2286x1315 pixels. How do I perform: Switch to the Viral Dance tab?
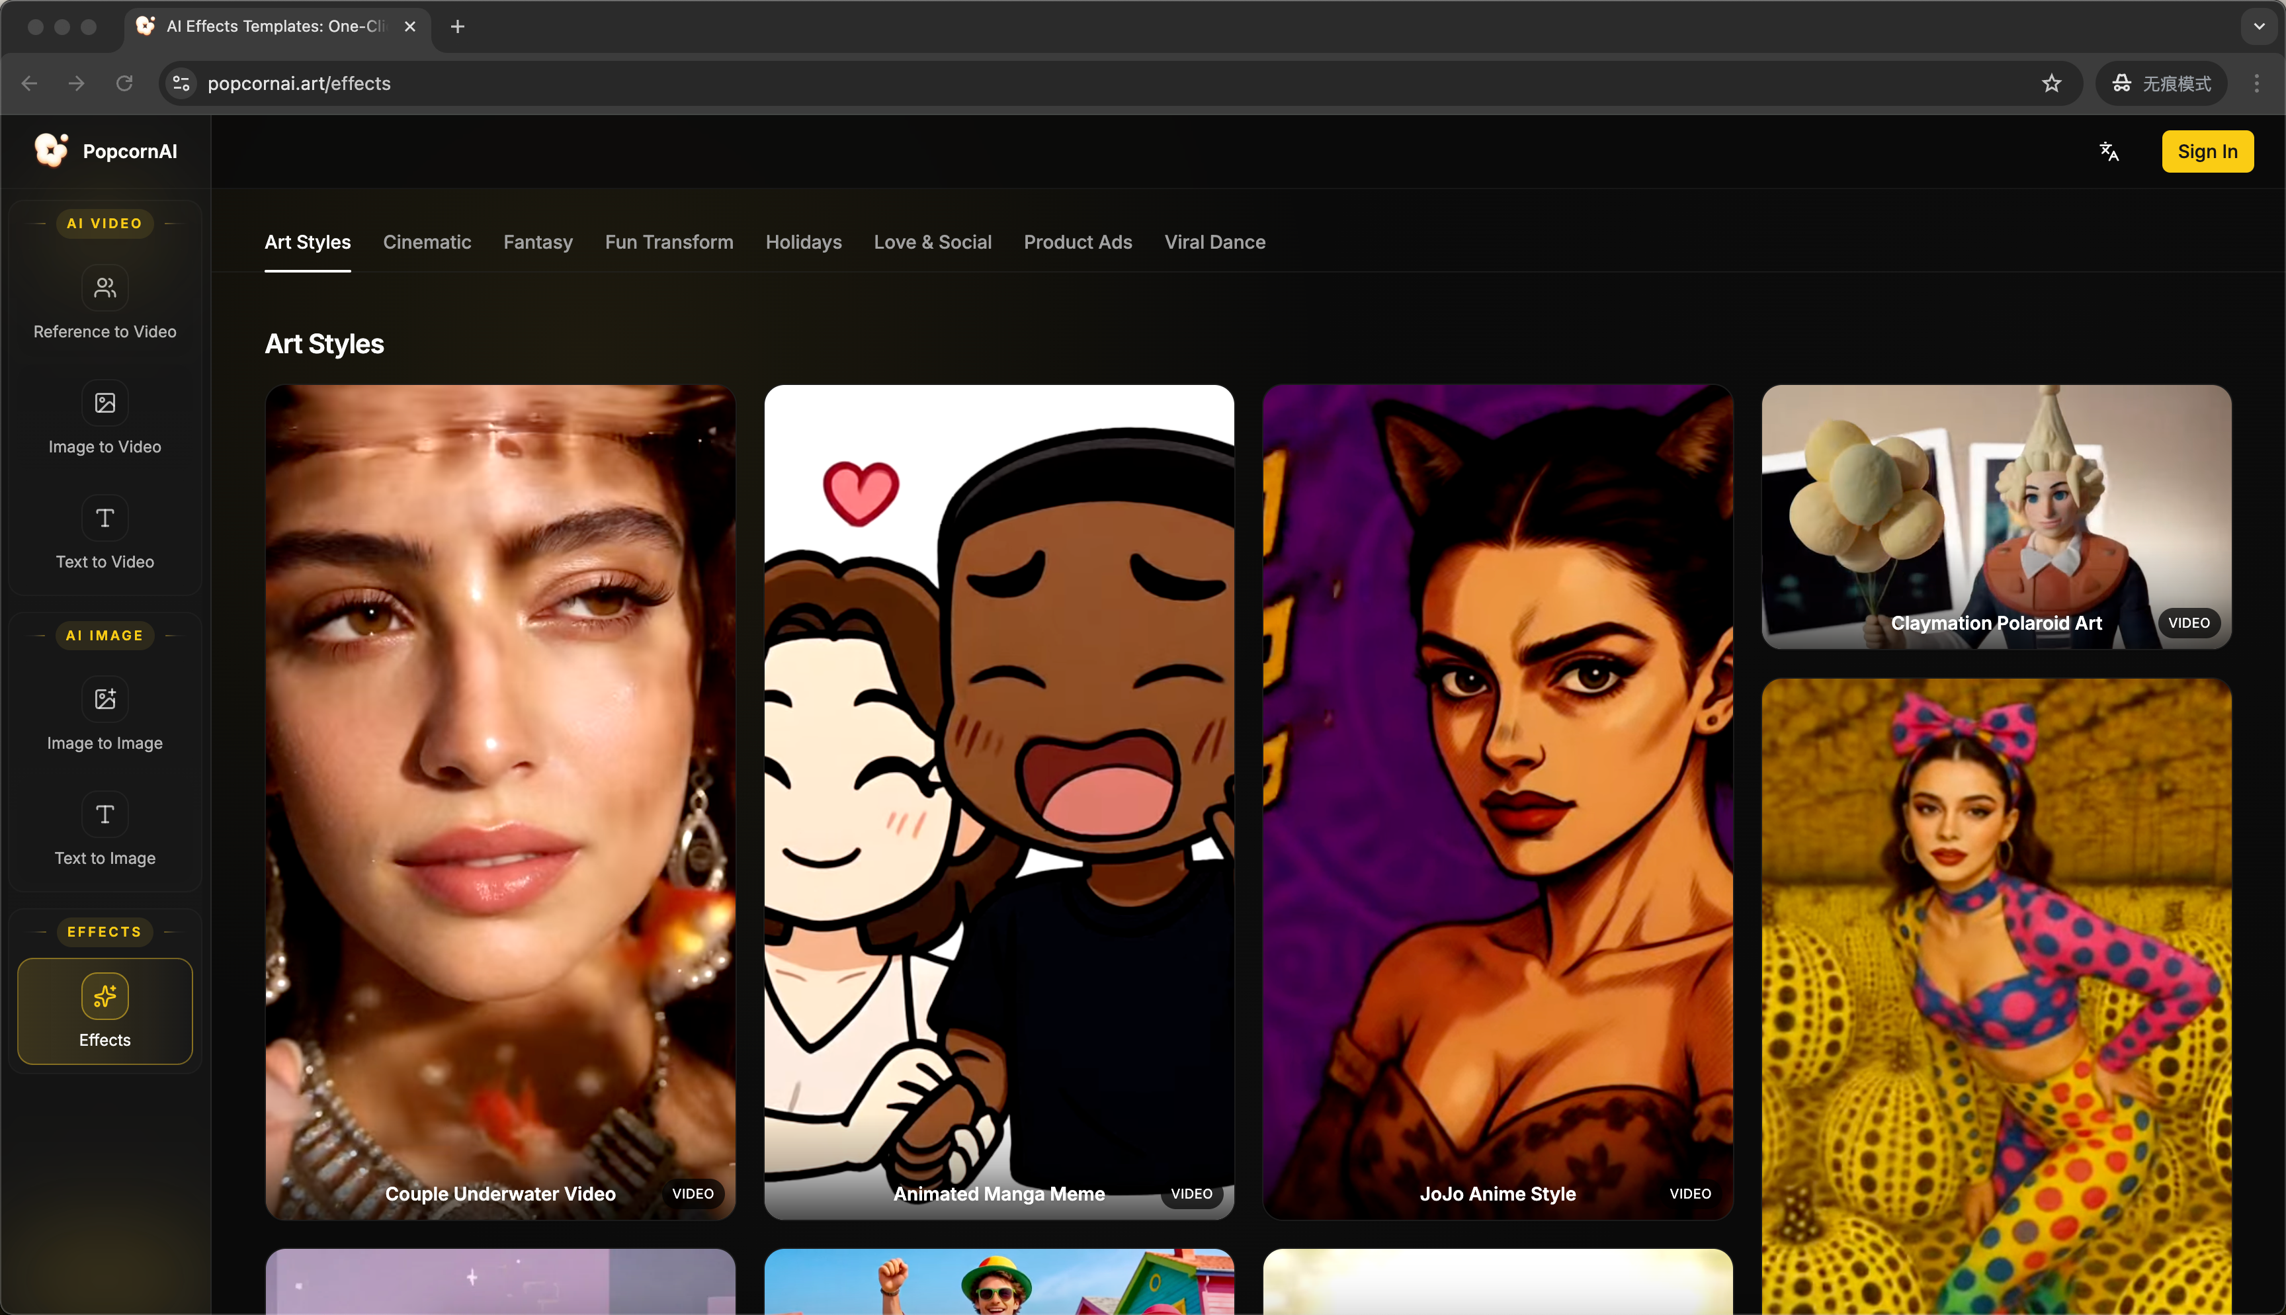pos(1214,242)
